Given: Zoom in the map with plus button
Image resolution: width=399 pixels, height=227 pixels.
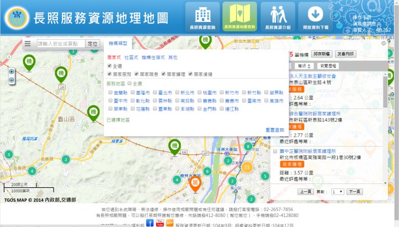Looking at the screenshot, I should pyautogui.click(x=12, y=72).
